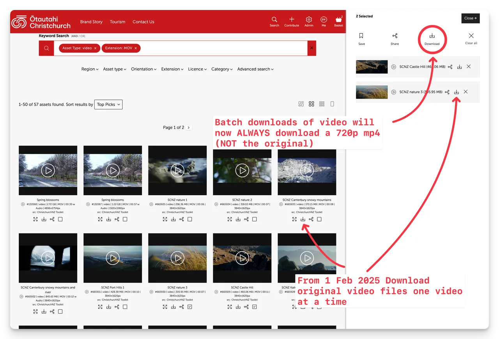Screen dimensions: 499x339
Task: Expand the Advanced search dropdown
Action: [255, 69]
